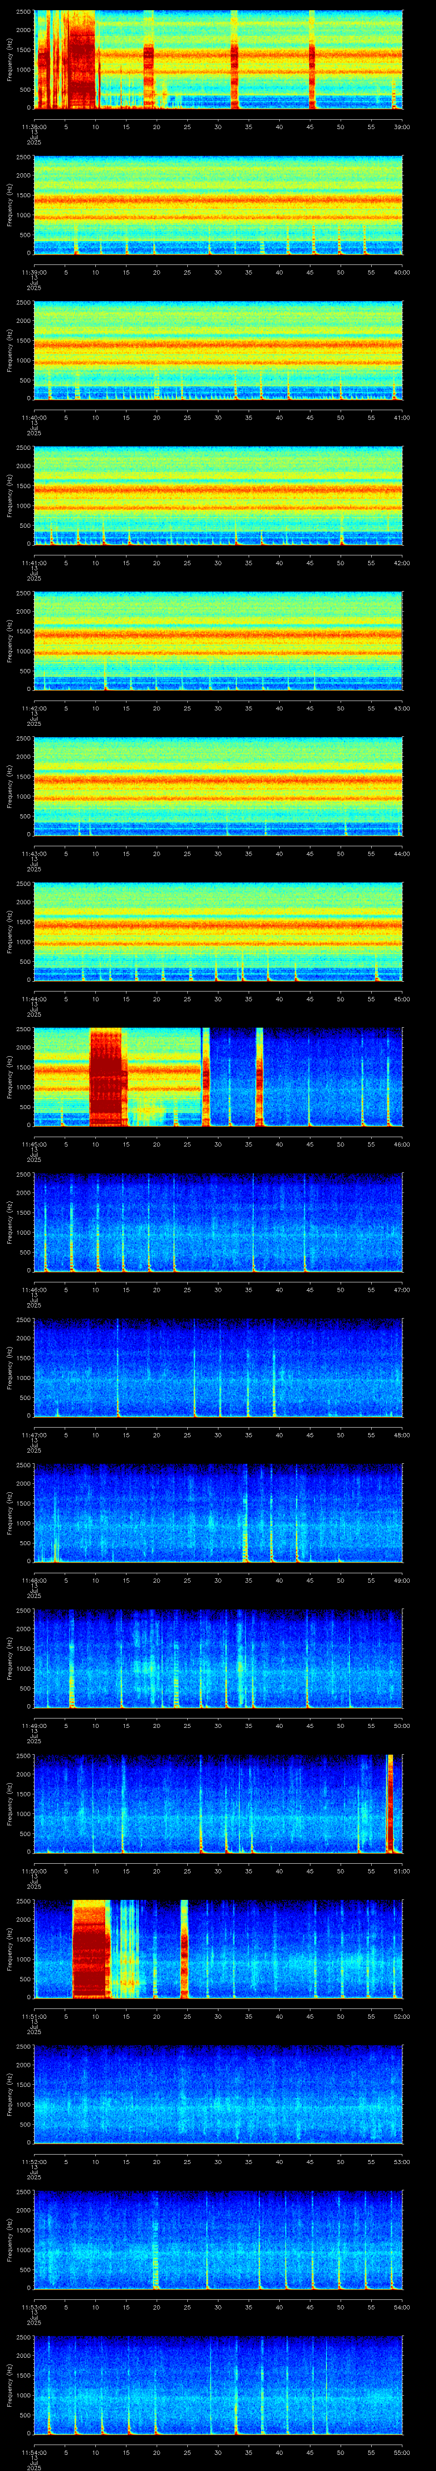The image size is (436, 2471).
Task: Click the 11:46:00 start time label
Action: click(34, 1289)
